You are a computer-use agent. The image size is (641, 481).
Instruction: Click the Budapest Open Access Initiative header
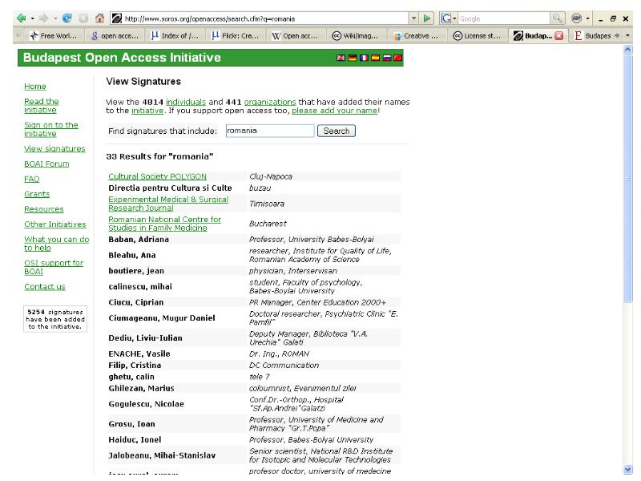tap(122, 58)
